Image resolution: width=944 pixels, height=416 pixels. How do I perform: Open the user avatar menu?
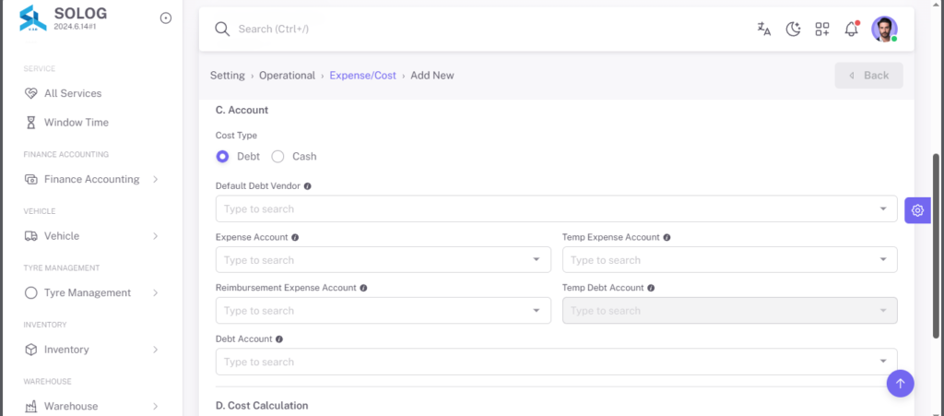coord(884,29)
